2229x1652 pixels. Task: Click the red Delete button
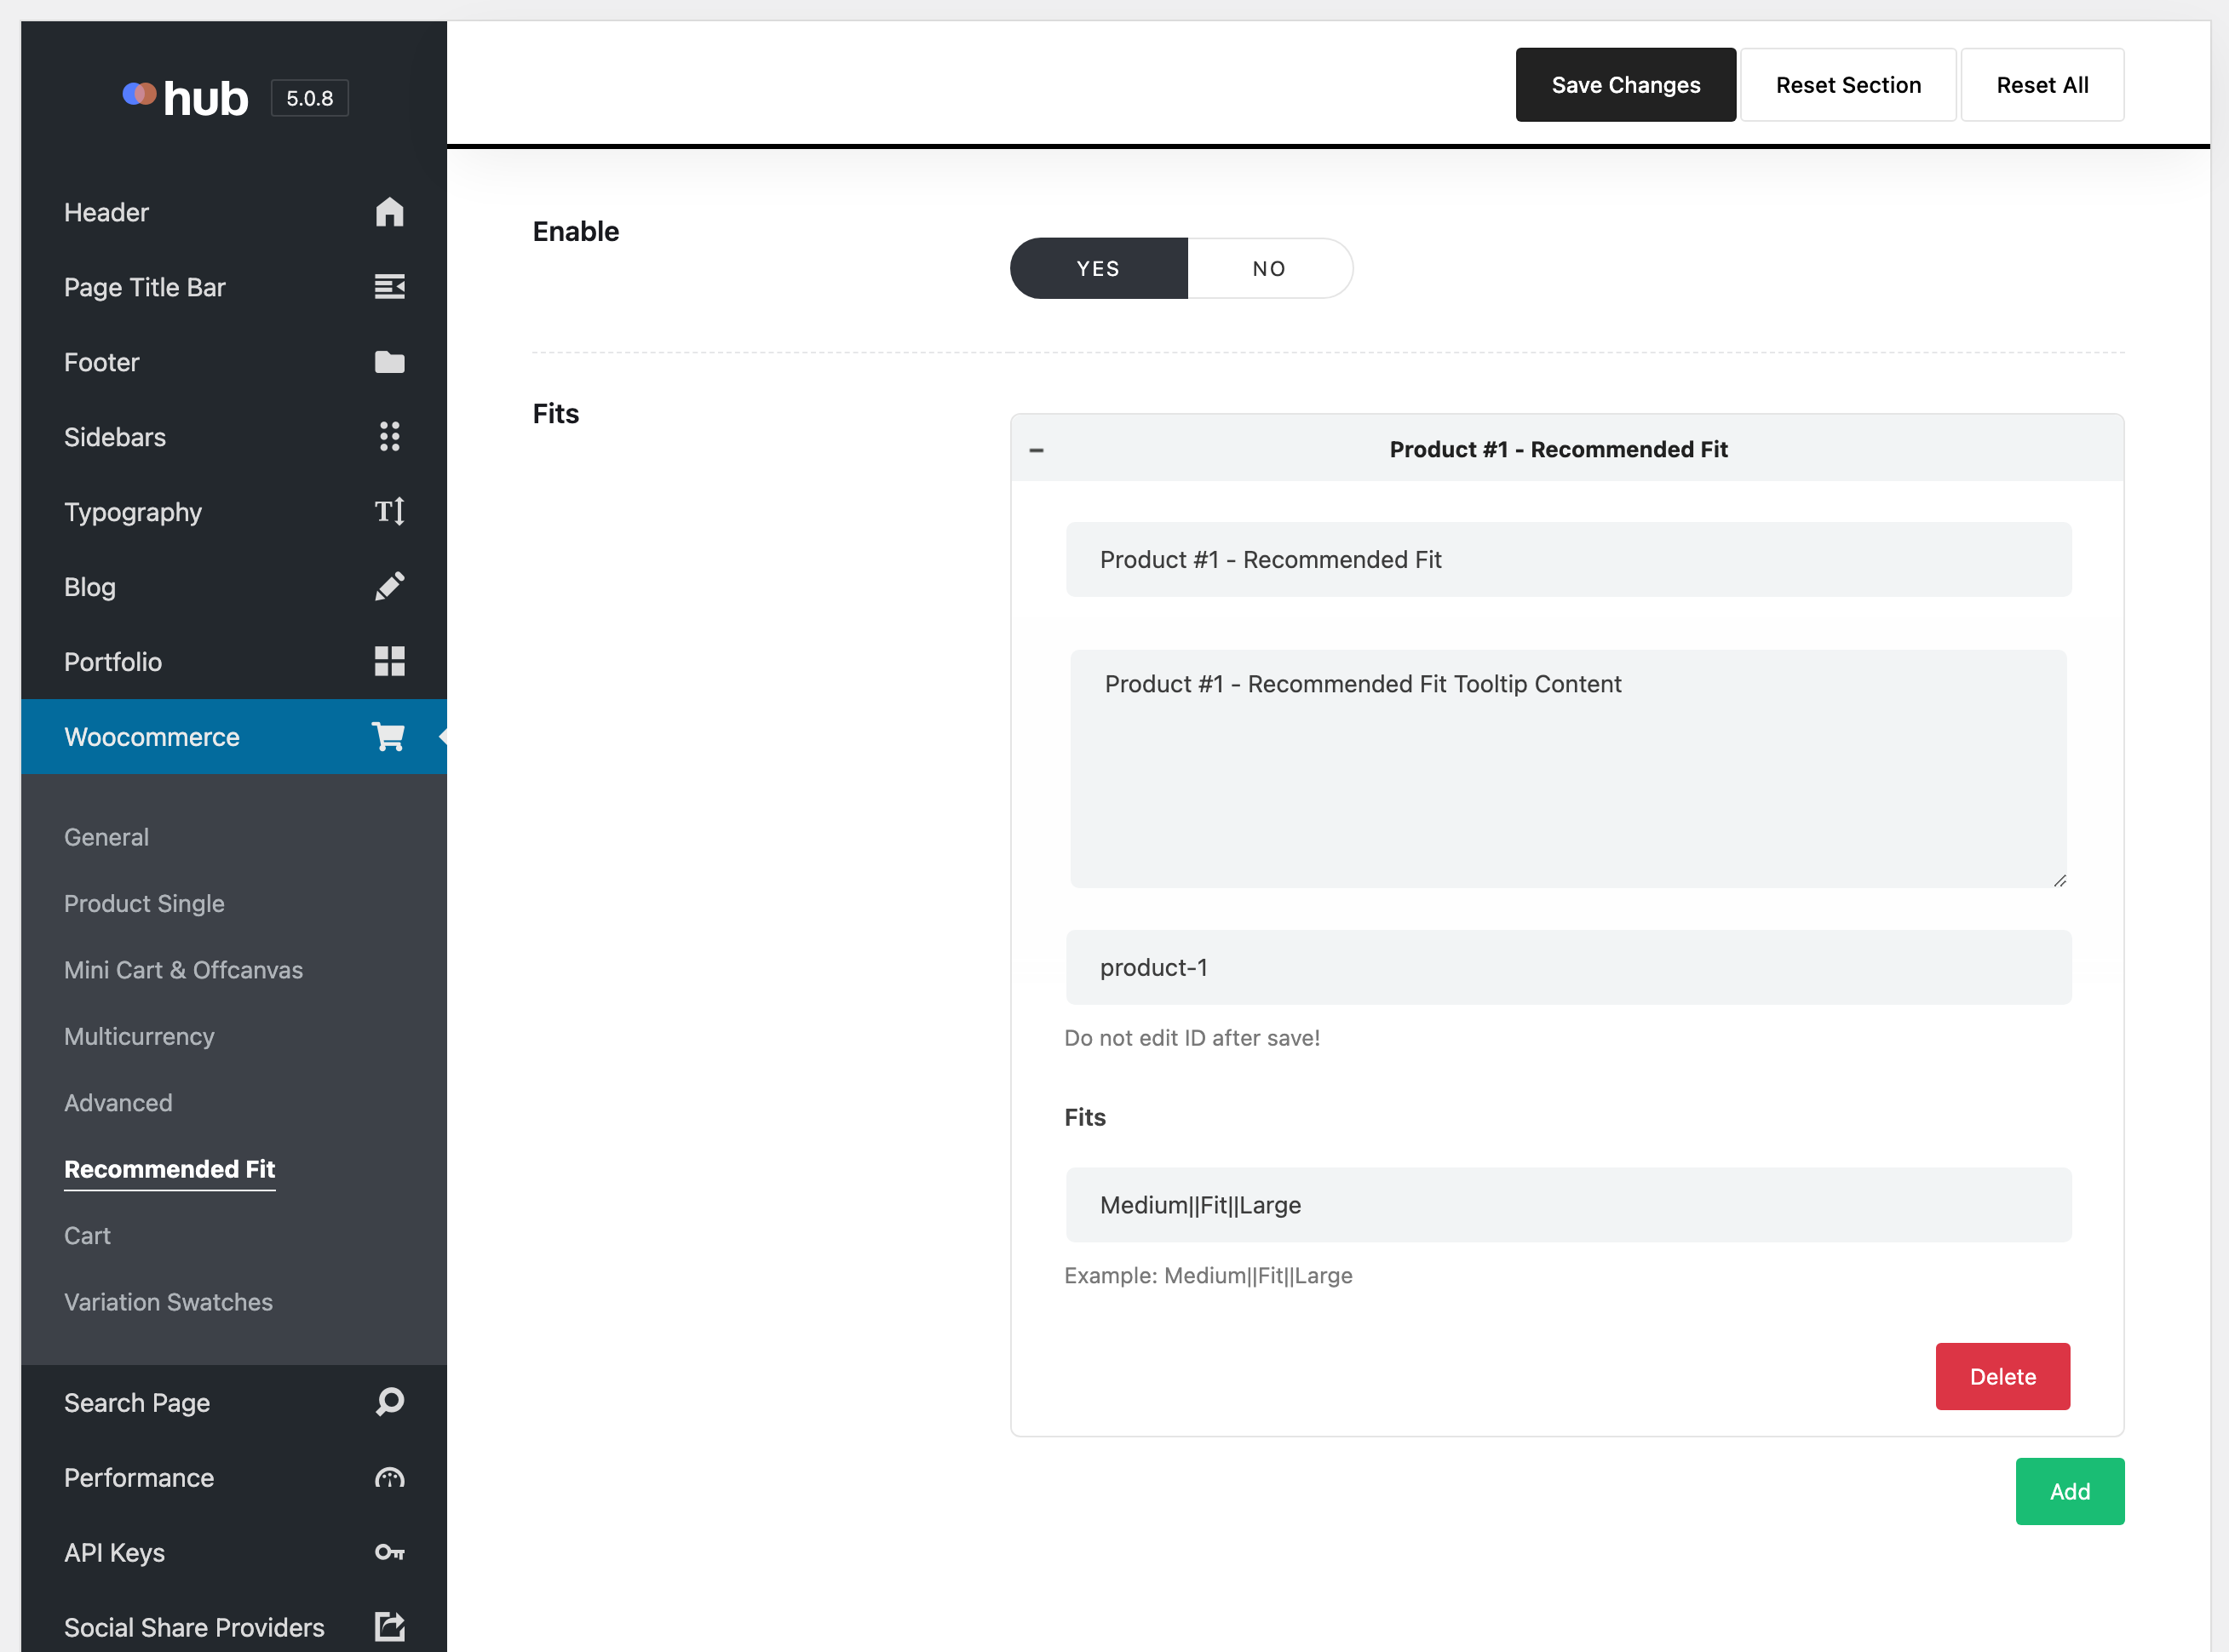click(x=2002, y=1376)
